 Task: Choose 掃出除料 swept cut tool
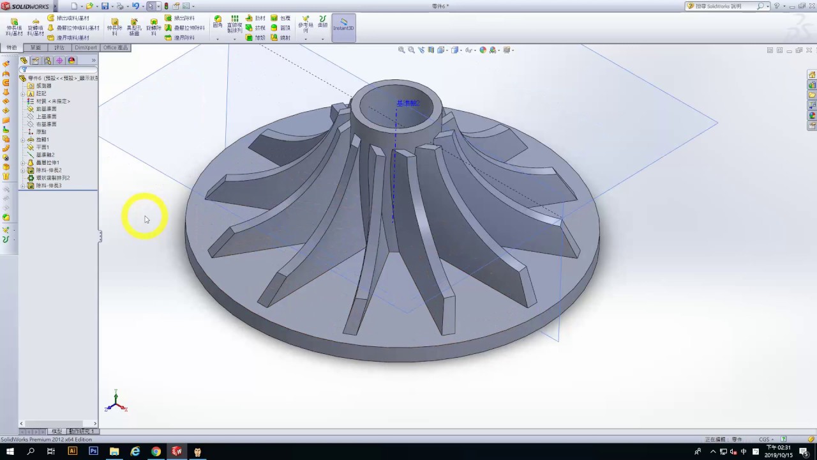[x=179, y=19]
